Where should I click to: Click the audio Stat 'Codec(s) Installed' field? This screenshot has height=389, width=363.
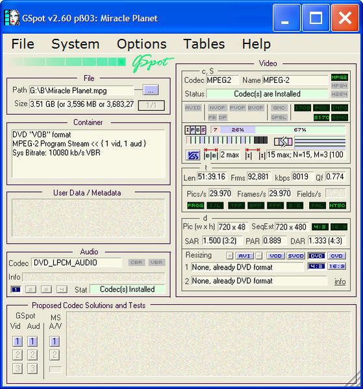click(127, 289)
